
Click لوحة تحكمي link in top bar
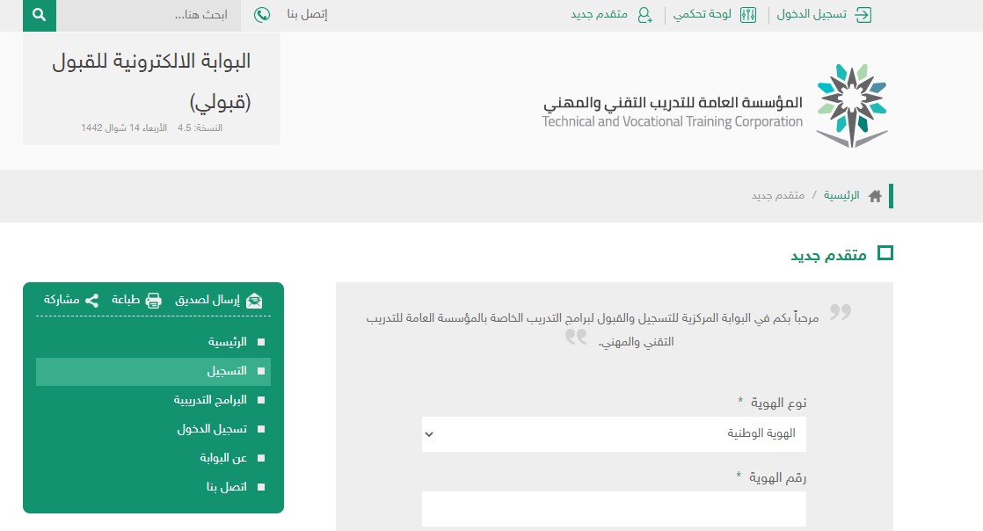tap(703, 14)
